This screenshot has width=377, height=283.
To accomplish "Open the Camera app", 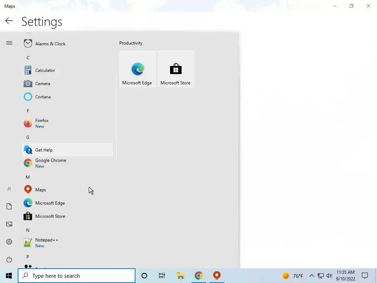I will 67,84.
